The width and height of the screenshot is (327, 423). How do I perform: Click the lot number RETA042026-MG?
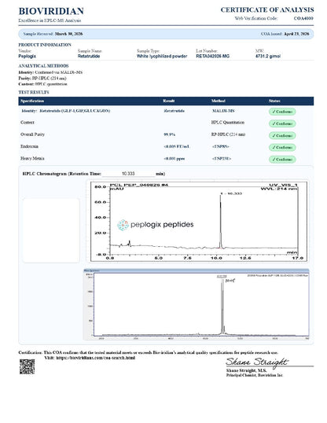pyautogui.click(x=212, y=56)
